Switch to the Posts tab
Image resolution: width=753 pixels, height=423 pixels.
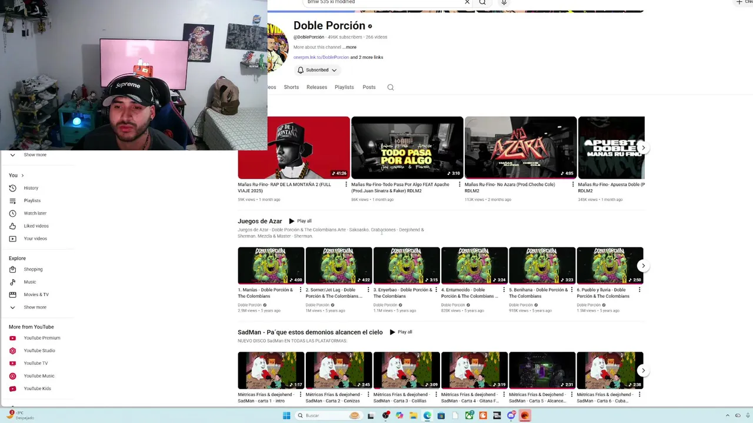click(x=369, y=87)
